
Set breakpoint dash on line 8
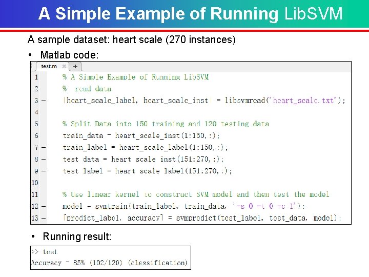tap(44, 159)
